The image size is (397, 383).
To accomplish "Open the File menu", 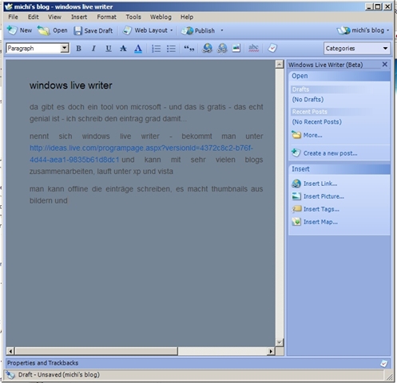I will click(x=13, y=17).
